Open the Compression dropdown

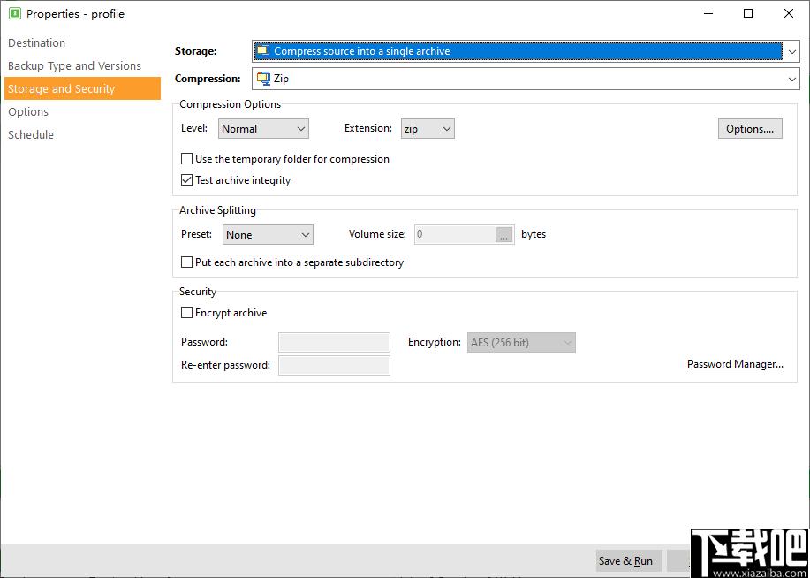[x=526, y=79]
